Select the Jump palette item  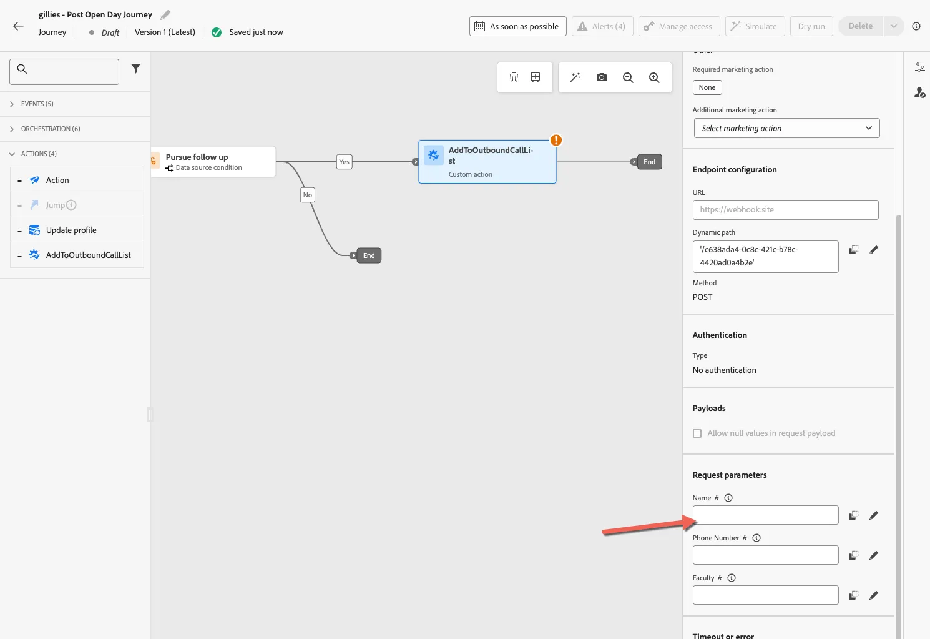pos(77,205)
